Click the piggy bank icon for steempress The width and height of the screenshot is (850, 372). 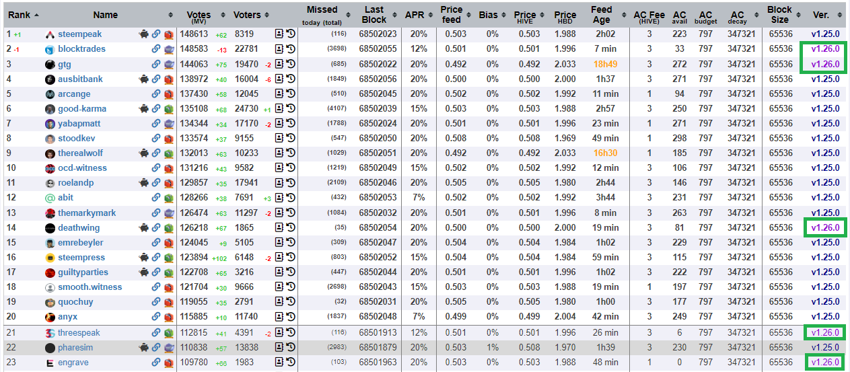click(143, 257)
